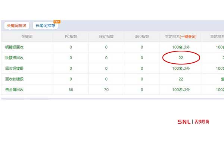Click the horizontal scrollbar below the table
This screenshot has height=151, width=224.
pyautogui.click(x=25, y=99)
